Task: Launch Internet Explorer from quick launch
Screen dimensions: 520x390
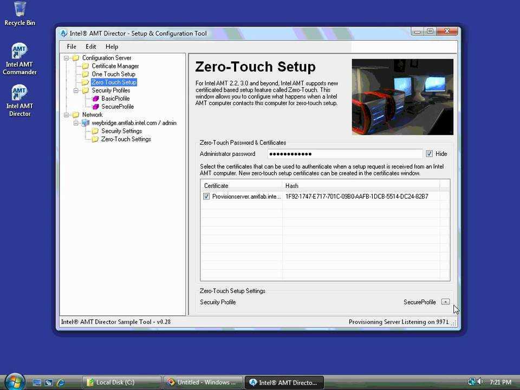Action: pos(61,382)
